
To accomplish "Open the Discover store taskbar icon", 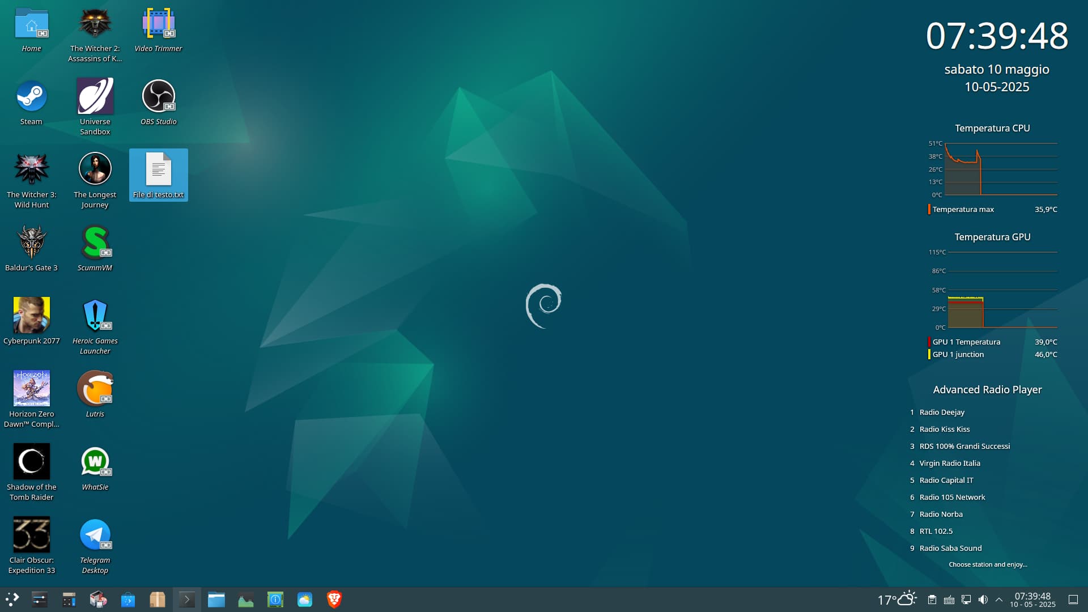I will click(x=128, y=600).
